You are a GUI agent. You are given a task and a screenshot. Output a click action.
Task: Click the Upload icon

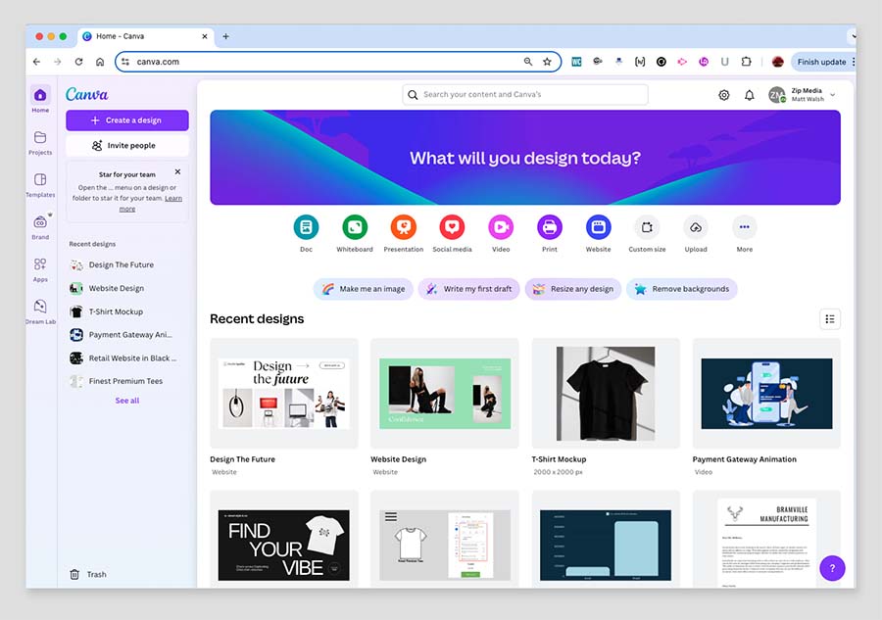[x=696, y=227]
